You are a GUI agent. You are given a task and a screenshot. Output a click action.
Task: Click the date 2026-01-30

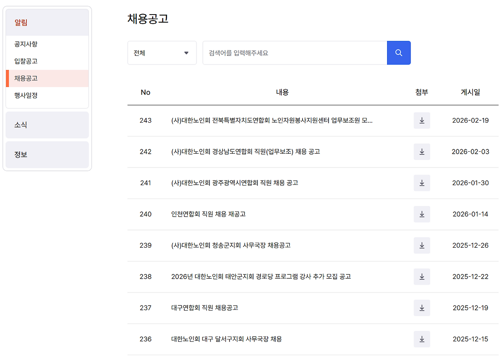[470, 183]
